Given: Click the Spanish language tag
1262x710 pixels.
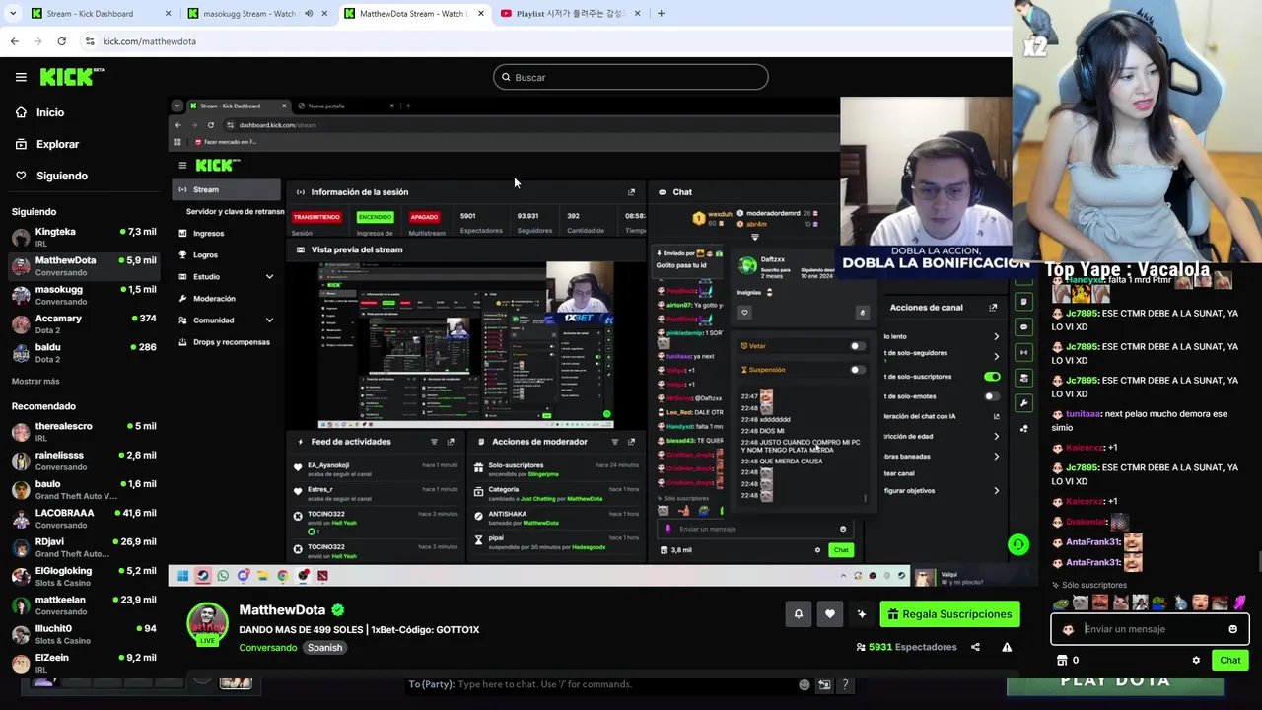Looking at the screenshot, I should click(324, 648).
